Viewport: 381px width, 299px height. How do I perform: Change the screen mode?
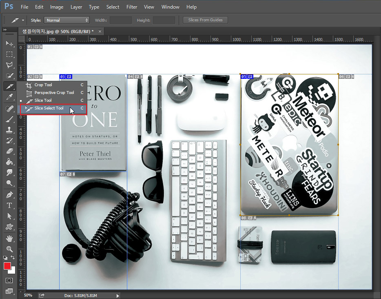pos(9,291)
